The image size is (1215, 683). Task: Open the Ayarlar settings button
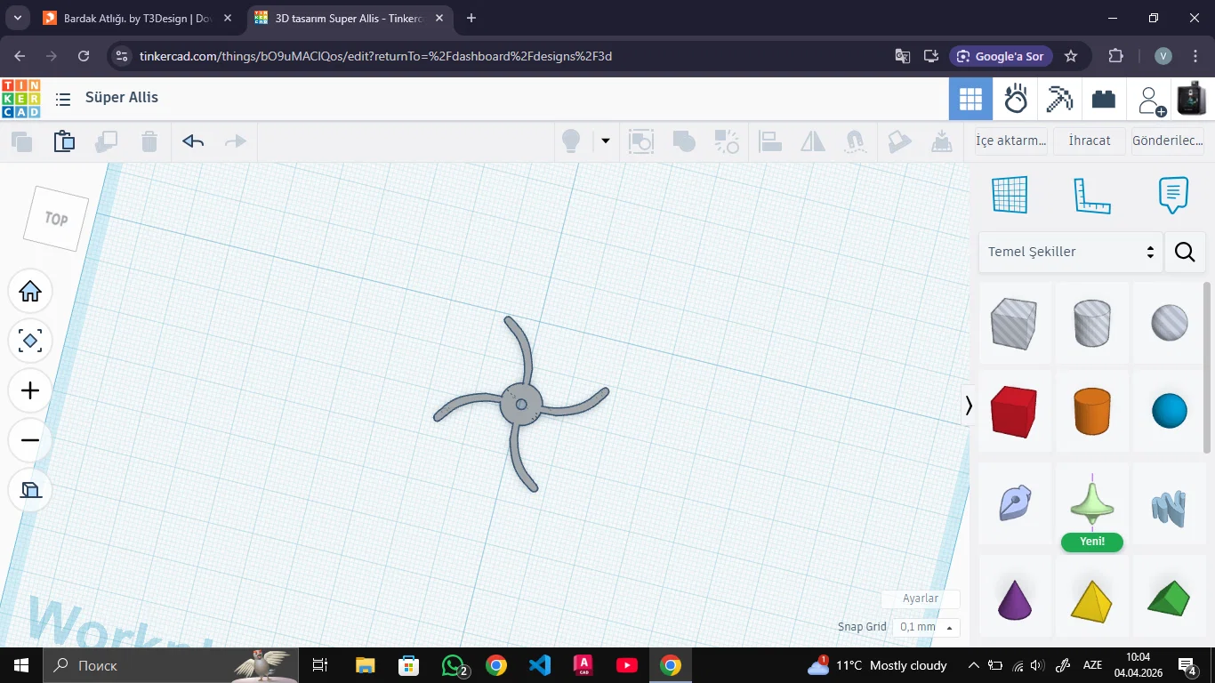[921, 599]
